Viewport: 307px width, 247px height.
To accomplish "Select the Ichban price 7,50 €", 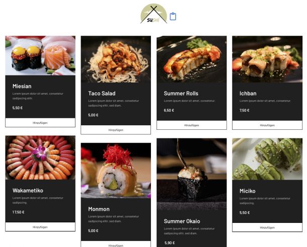I will [245, 110].
